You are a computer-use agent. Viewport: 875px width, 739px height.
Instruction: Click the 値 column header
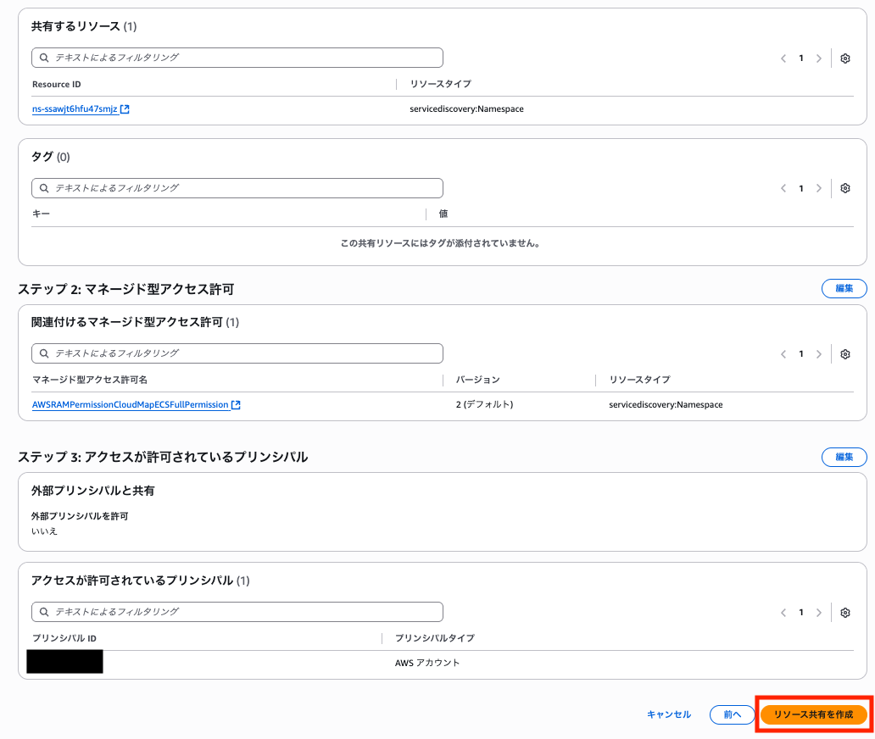pyautogui.click(x=443, y=214)
